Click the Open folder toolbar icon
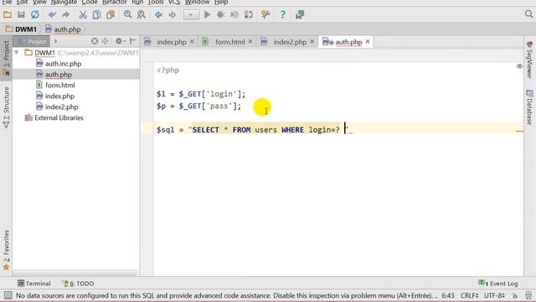Screen dimensions: 536x302 click(8, 15)
